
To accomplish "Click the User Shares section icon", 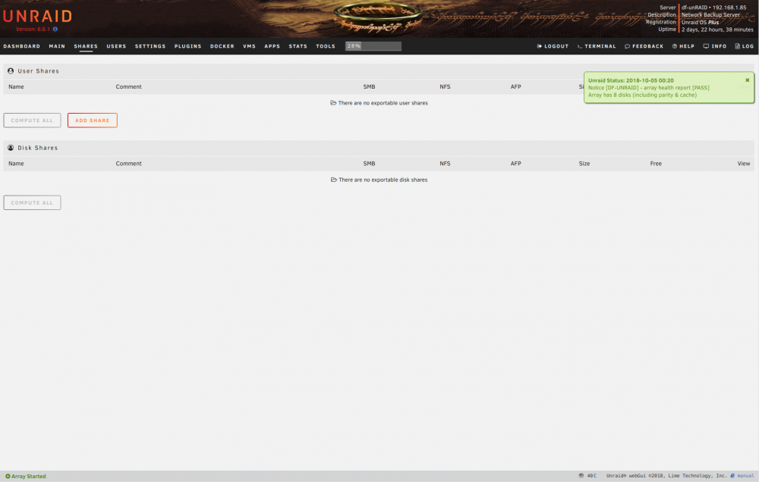I will pyautogui.click(x=11, y=71).
